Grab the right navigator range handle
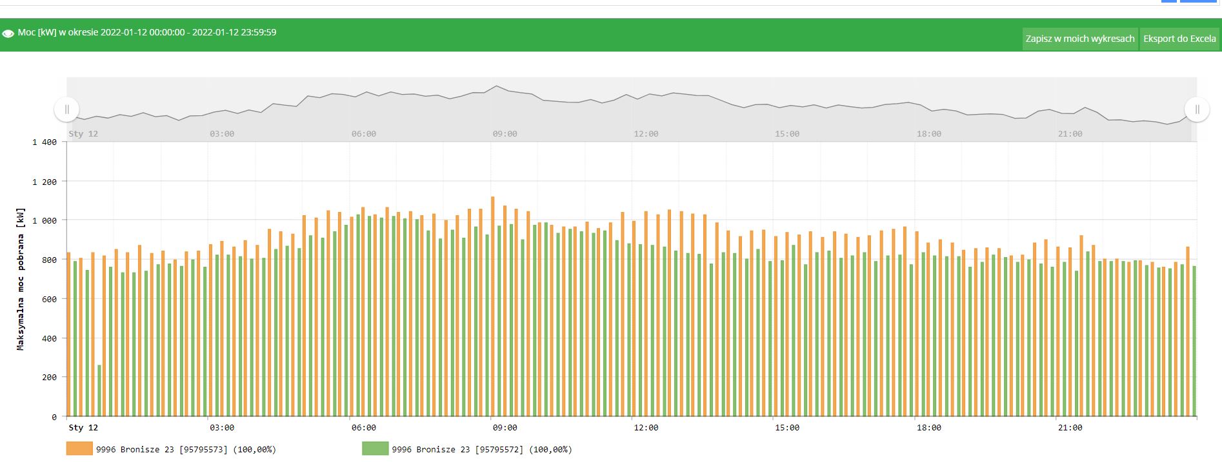 (x=1197, y=110)
